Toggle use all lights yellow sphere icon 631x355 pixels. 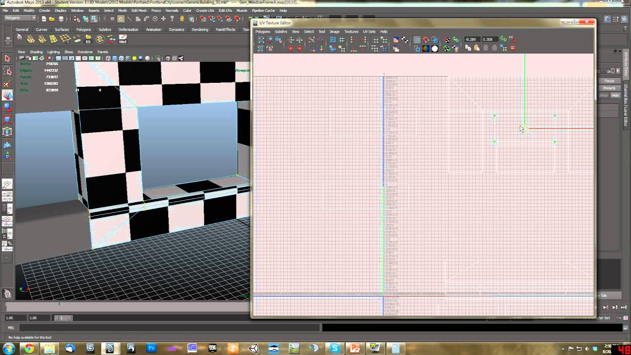[x=134, y=58]
